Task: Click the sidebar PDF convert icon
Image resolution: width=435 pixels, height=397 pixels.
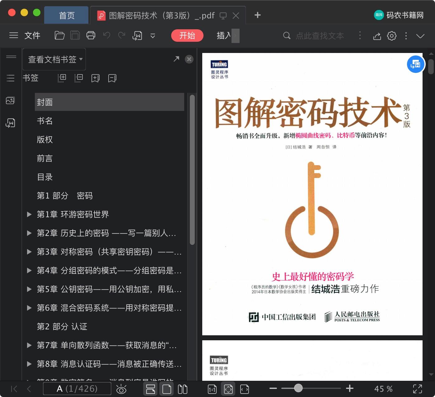Action: (10, 123)
